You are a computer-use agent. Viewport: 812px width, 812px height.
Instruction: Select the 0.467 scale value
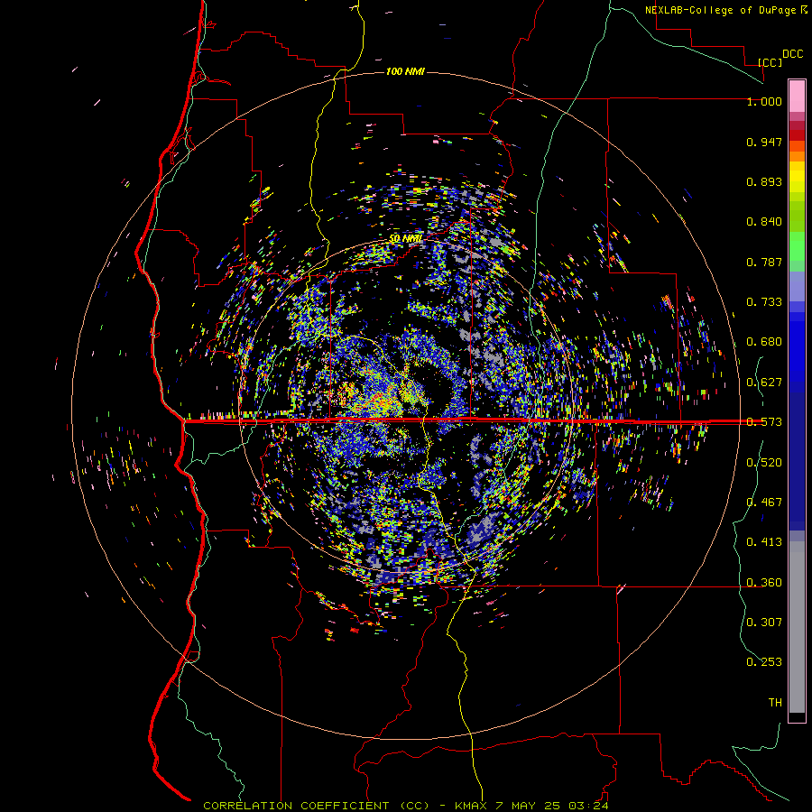tap(764, 503)
